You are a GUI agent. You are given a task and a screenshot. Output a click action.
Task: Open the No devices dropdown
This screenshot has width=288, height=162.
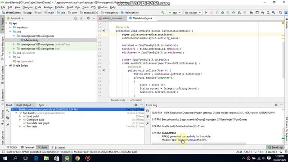click(x=193, y=13)
